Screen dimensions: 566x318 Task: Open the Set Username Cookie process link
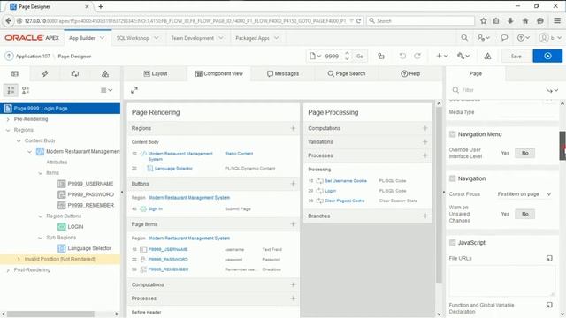pos(346,180)
